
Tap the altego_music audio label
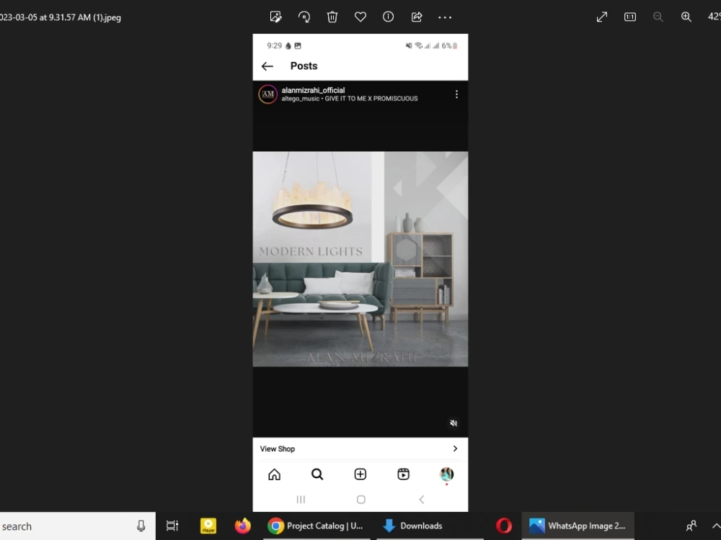pos(350,98)
